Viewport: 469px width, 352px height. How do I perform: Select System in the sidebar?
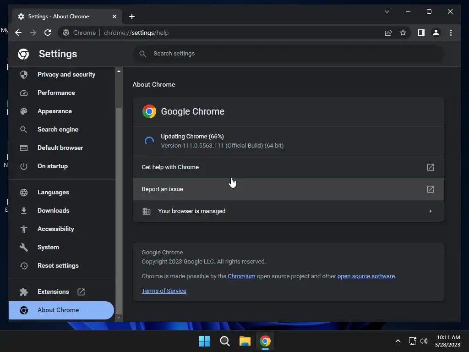(x=48, y=247)
